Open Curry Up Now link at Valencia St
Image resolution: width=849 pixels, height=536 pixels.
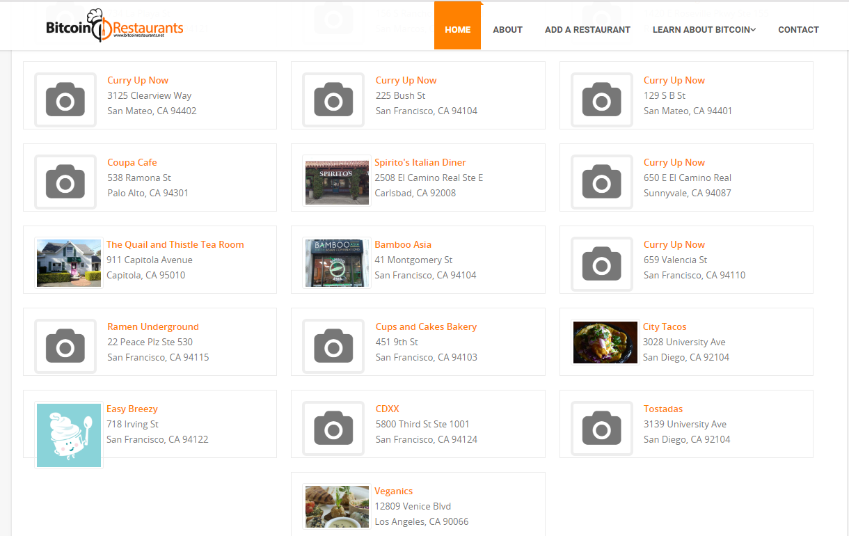pos(674,244)
